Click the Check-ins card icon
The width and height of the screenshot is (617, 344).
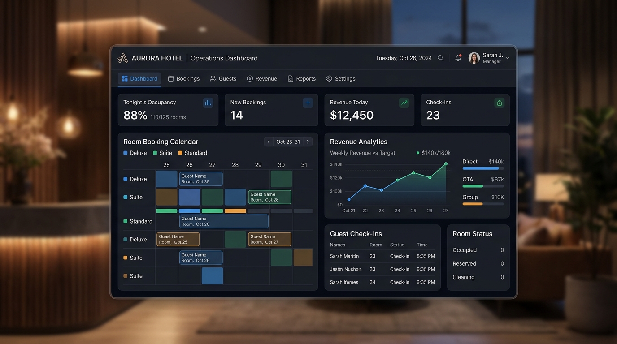pyautogui.click(x=499, y=103)
